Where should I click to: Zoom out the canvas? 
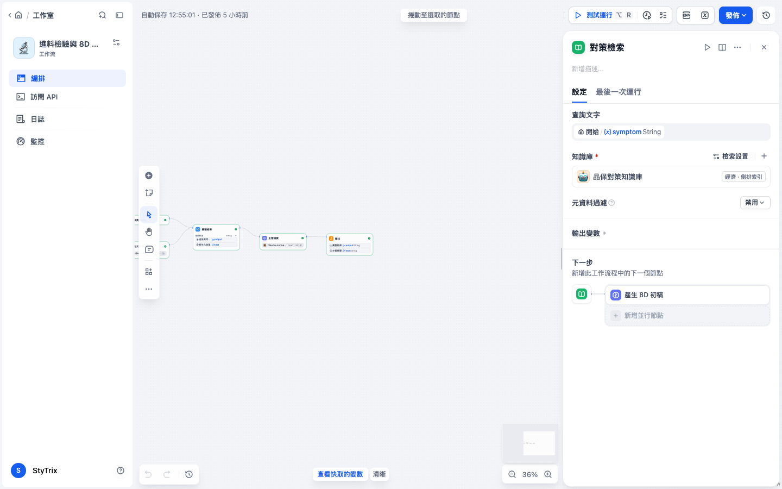512,474
